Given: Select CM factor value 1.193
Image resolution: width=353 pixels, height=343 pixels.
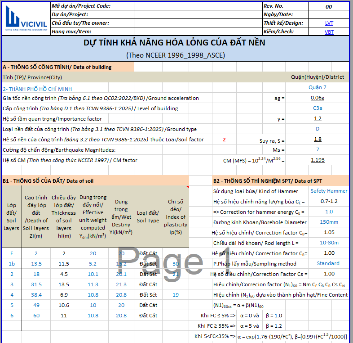Looking at the screenshot, I should (x=318, y=160).
